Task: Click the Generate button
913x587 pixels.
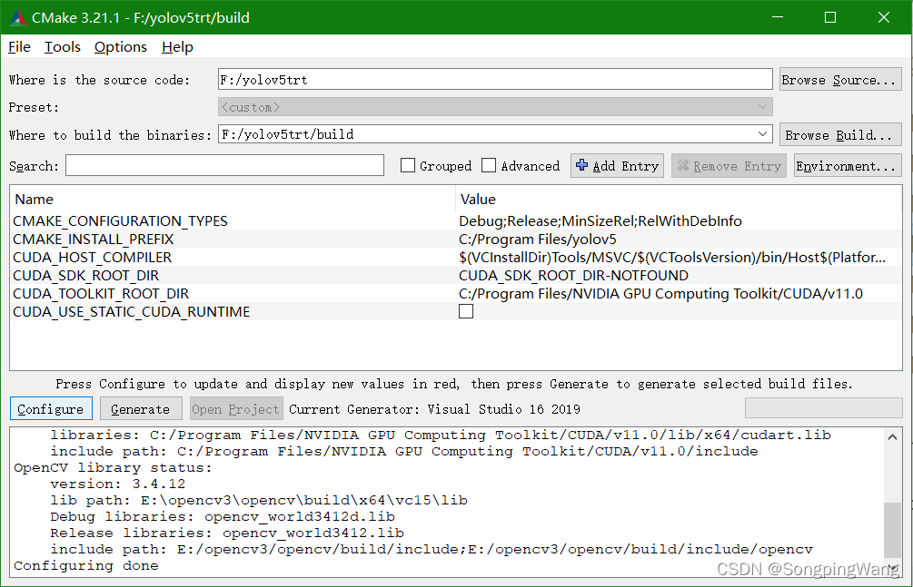Action: 141,409
